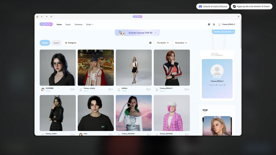Screen dimensions: 276x155
Task: Select the Seguiti filter pill
Action: 56,43
